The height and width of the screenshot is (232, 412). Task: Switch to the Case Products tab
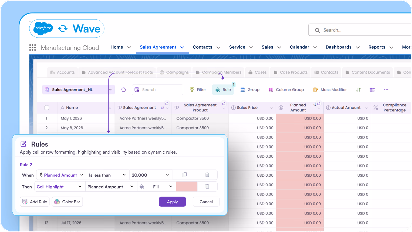(x=291, y=72)
